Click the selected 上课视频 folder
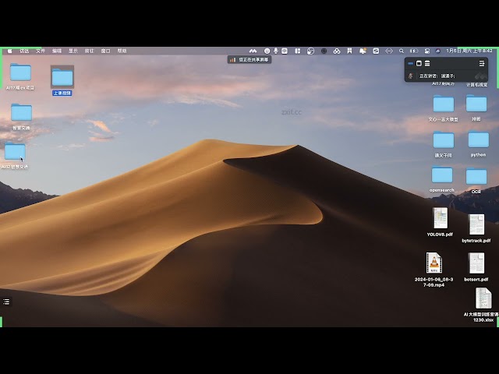The image size is (499, 374). pyautogui.click(x=62, y=76)
